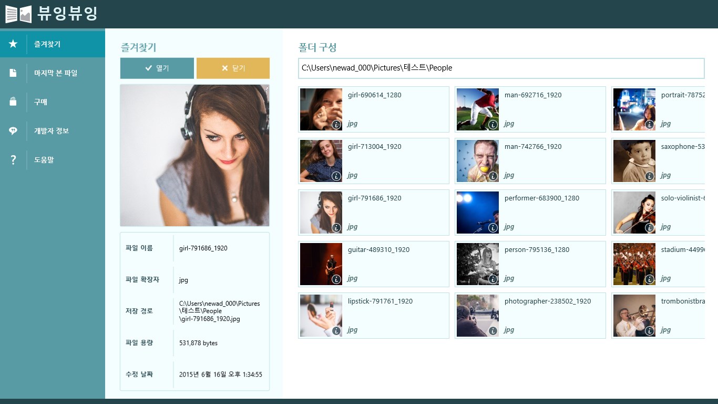Click the star icon beside 즐겨찾기
The width and height of the screenshot is (718, 404).
point(13,44)
